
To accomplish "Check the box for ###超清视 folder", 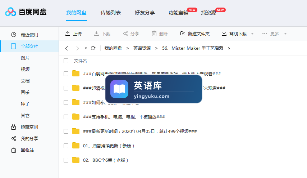I will pyautogui.click(x=66, y=88).
